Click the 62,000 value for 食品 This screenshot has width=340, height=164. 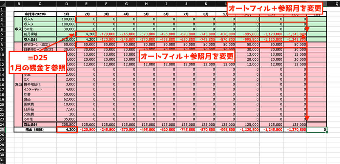coord(66,99)
